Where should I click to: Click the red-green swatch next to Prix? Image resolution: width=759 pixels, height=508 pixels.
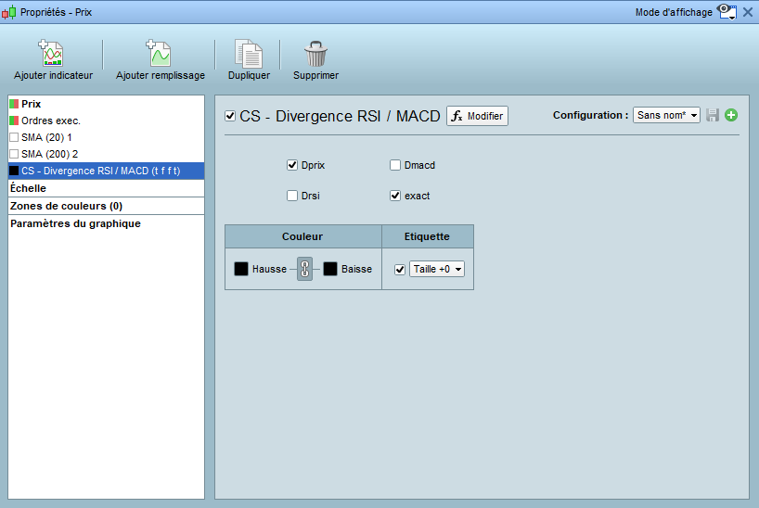(x=14, y=104)
